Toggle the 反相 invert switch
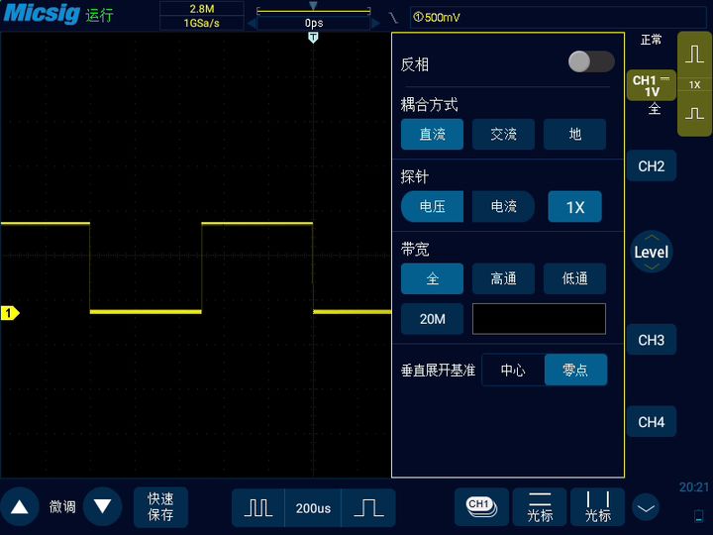Viewport: 713px width, 535px height. point(591,62)
